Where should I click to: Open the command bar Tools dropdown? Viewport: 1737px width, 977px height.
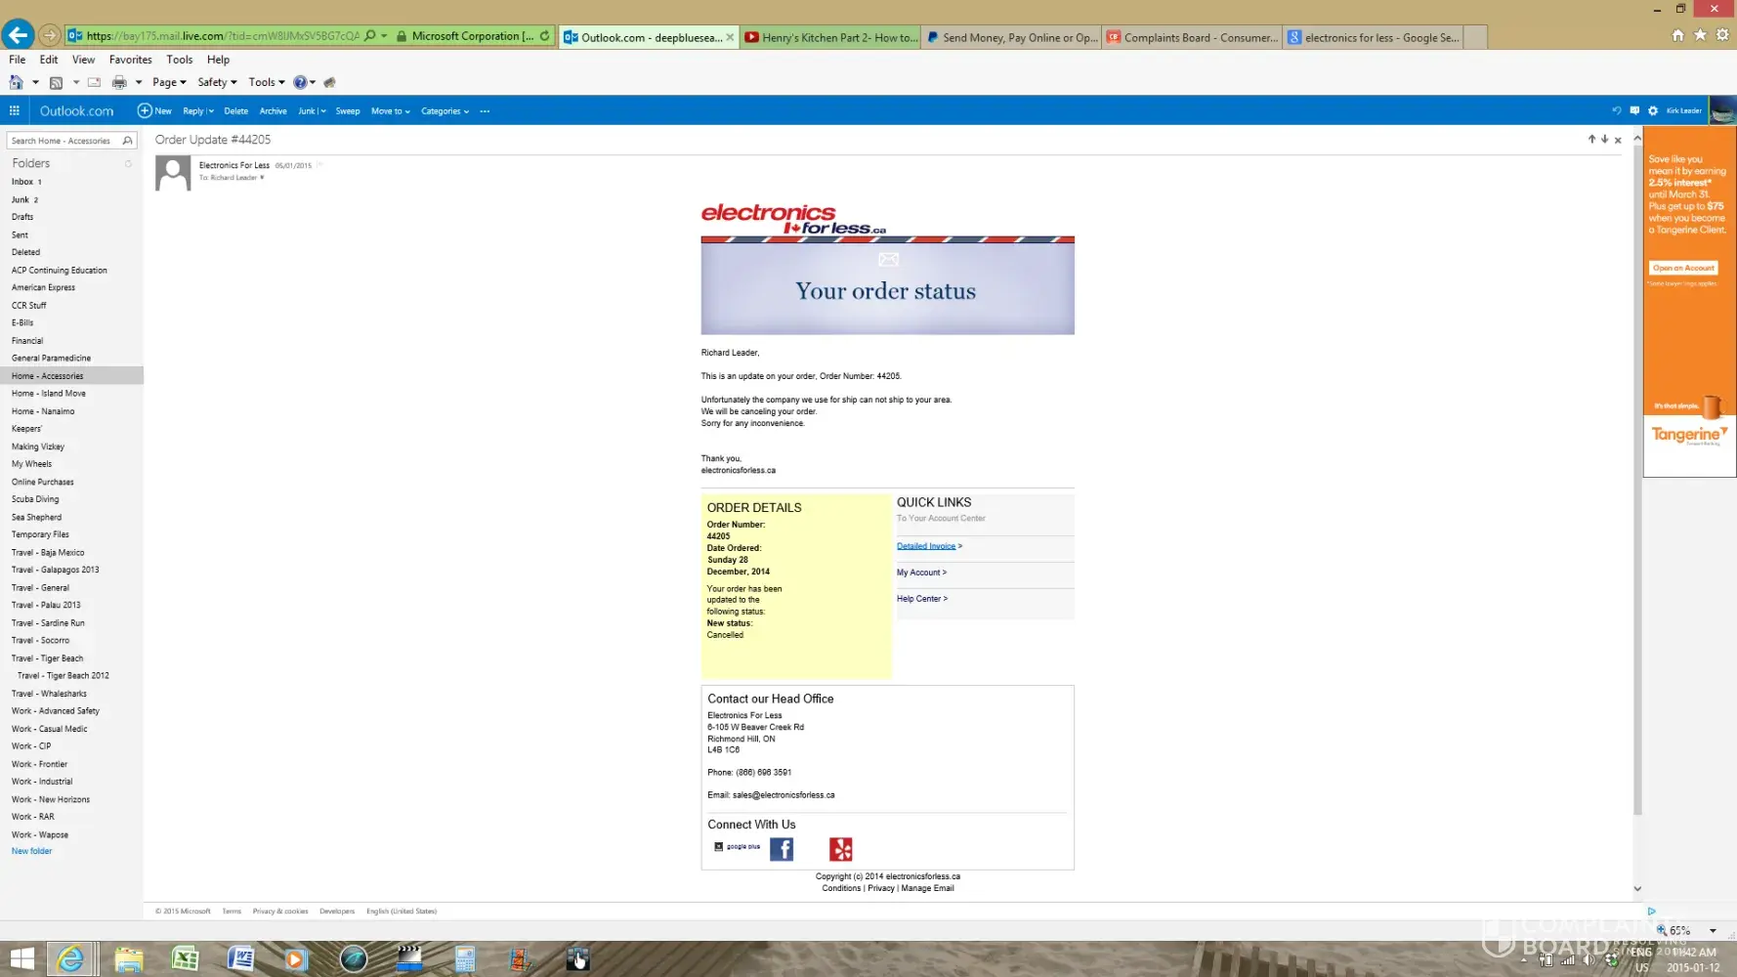267,83
